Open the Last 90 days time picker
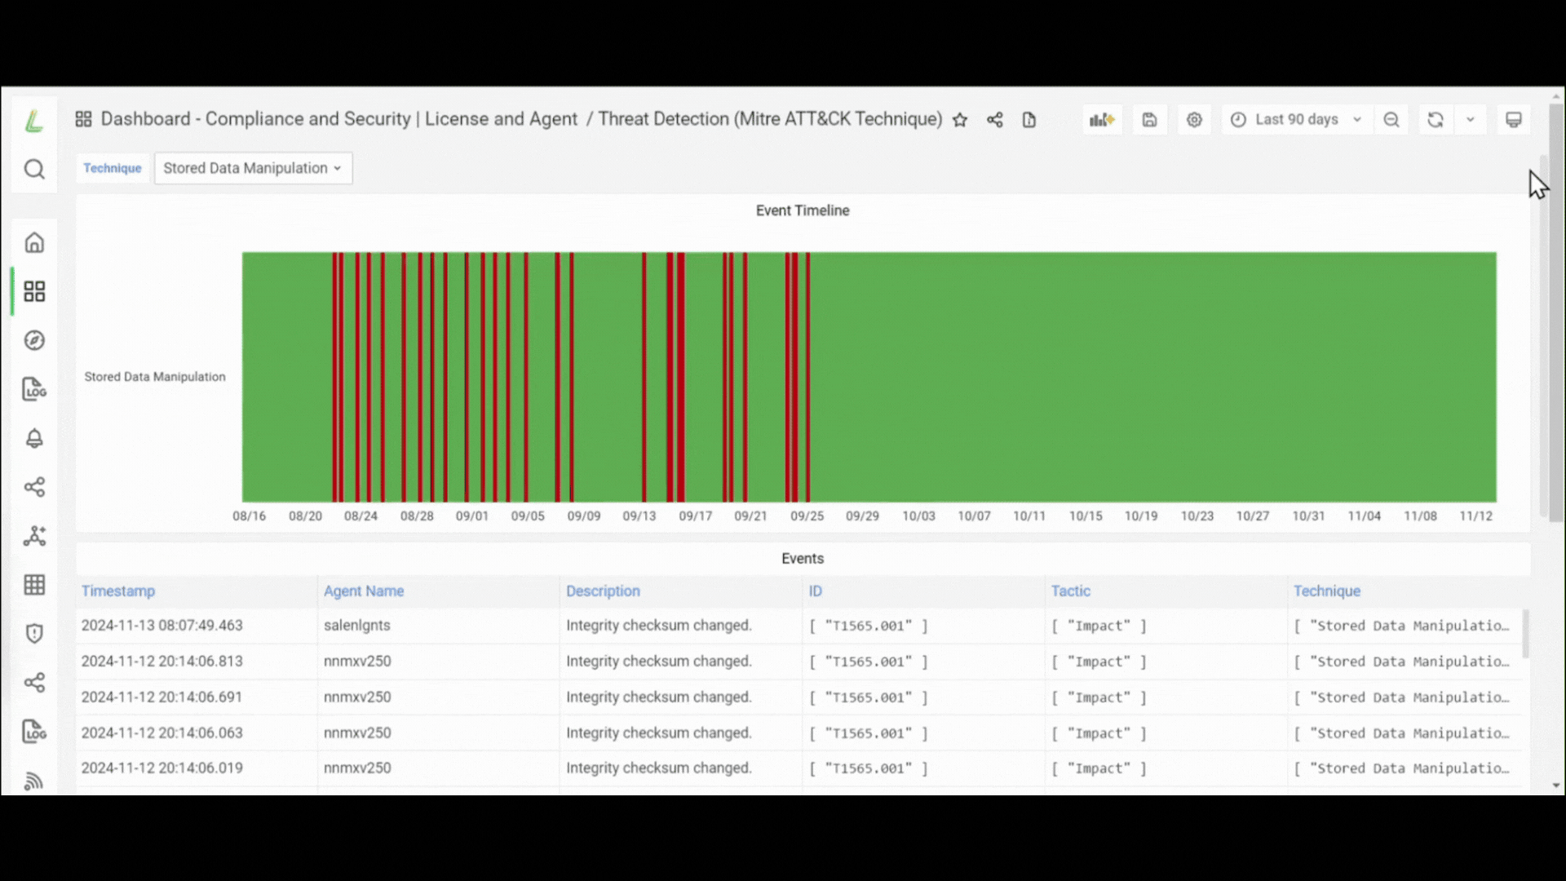 [x=1297, y=120]
